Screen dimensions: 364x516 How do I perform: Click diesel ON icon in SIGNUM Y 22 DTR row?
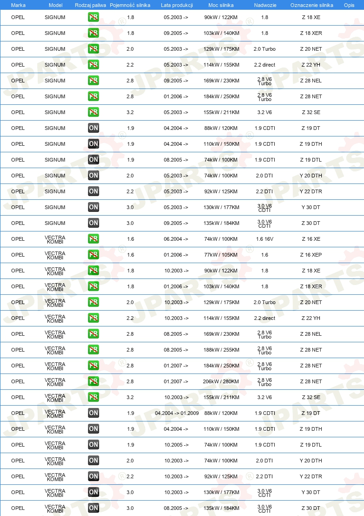[x=94, y=191]
